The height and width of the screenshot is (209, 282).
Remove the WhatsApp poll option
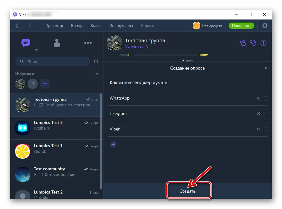(x=258, y=98)
